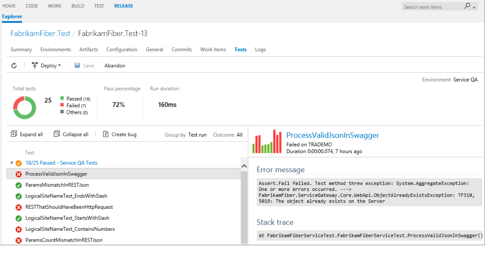Click passed icon beside LogicalSiteNameTest_StartsWithSlash

pyautogui.click(x=19, y=218)
